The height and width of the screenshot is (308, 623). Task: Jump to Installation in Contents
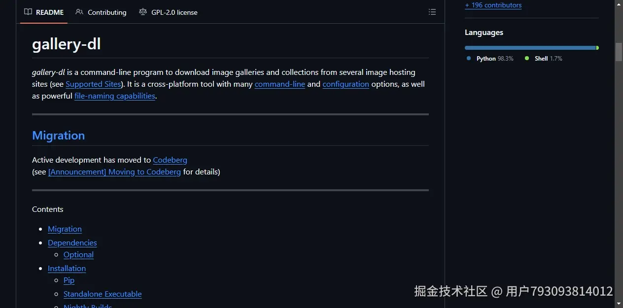(67, 269)
